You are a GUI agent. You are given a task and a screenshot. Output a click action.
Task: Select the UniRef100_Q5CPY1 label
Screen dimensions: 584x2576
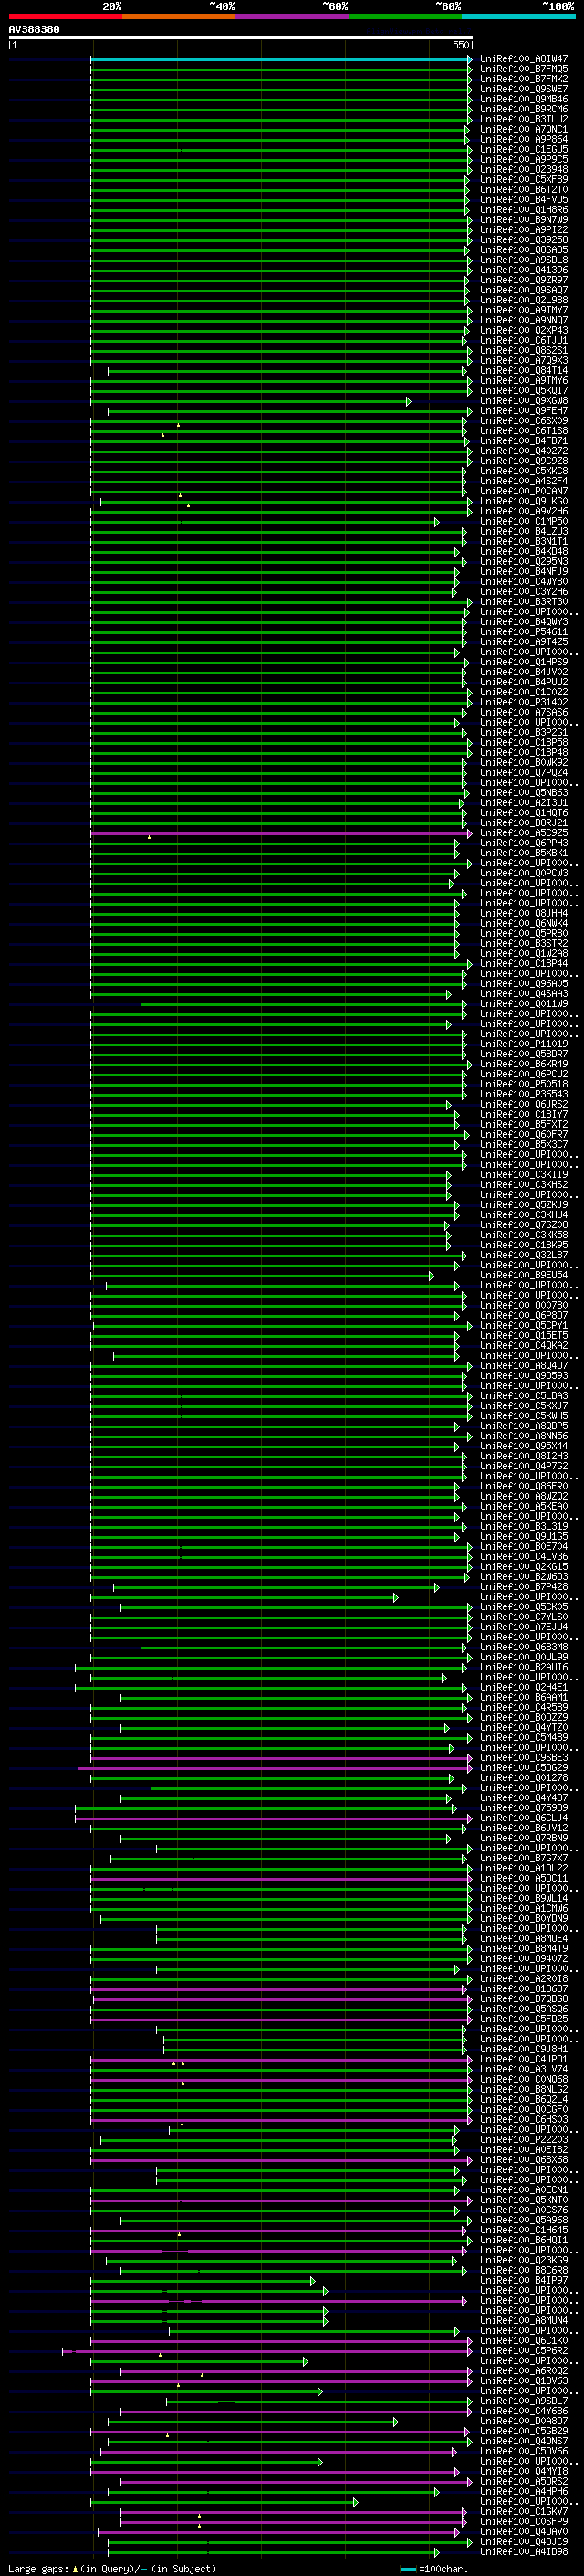524,1325
